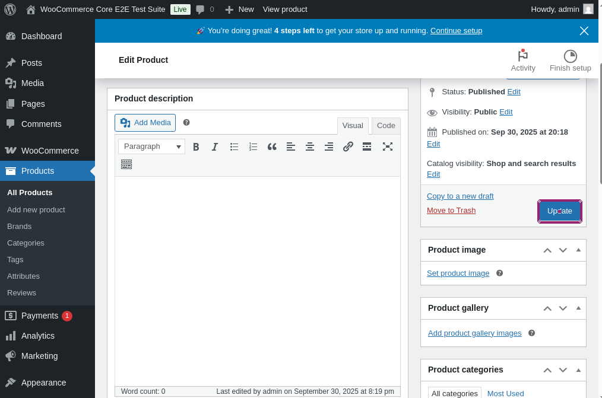602x398 pixels.
Task: Open the Most Used categories tab
Action: click(505, 393)
